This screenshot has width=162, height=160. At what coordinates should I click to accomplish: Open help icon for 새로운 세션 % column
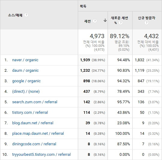tap(121, 23)
